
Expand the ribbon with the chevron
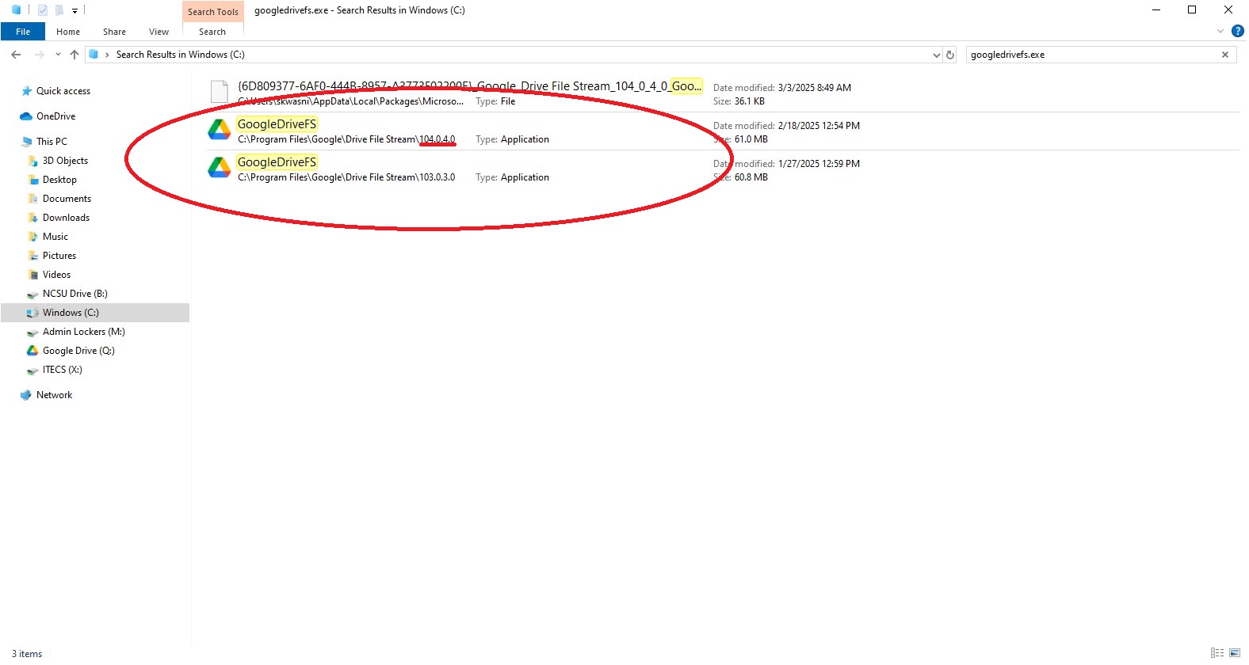[x=1220, y=32]
